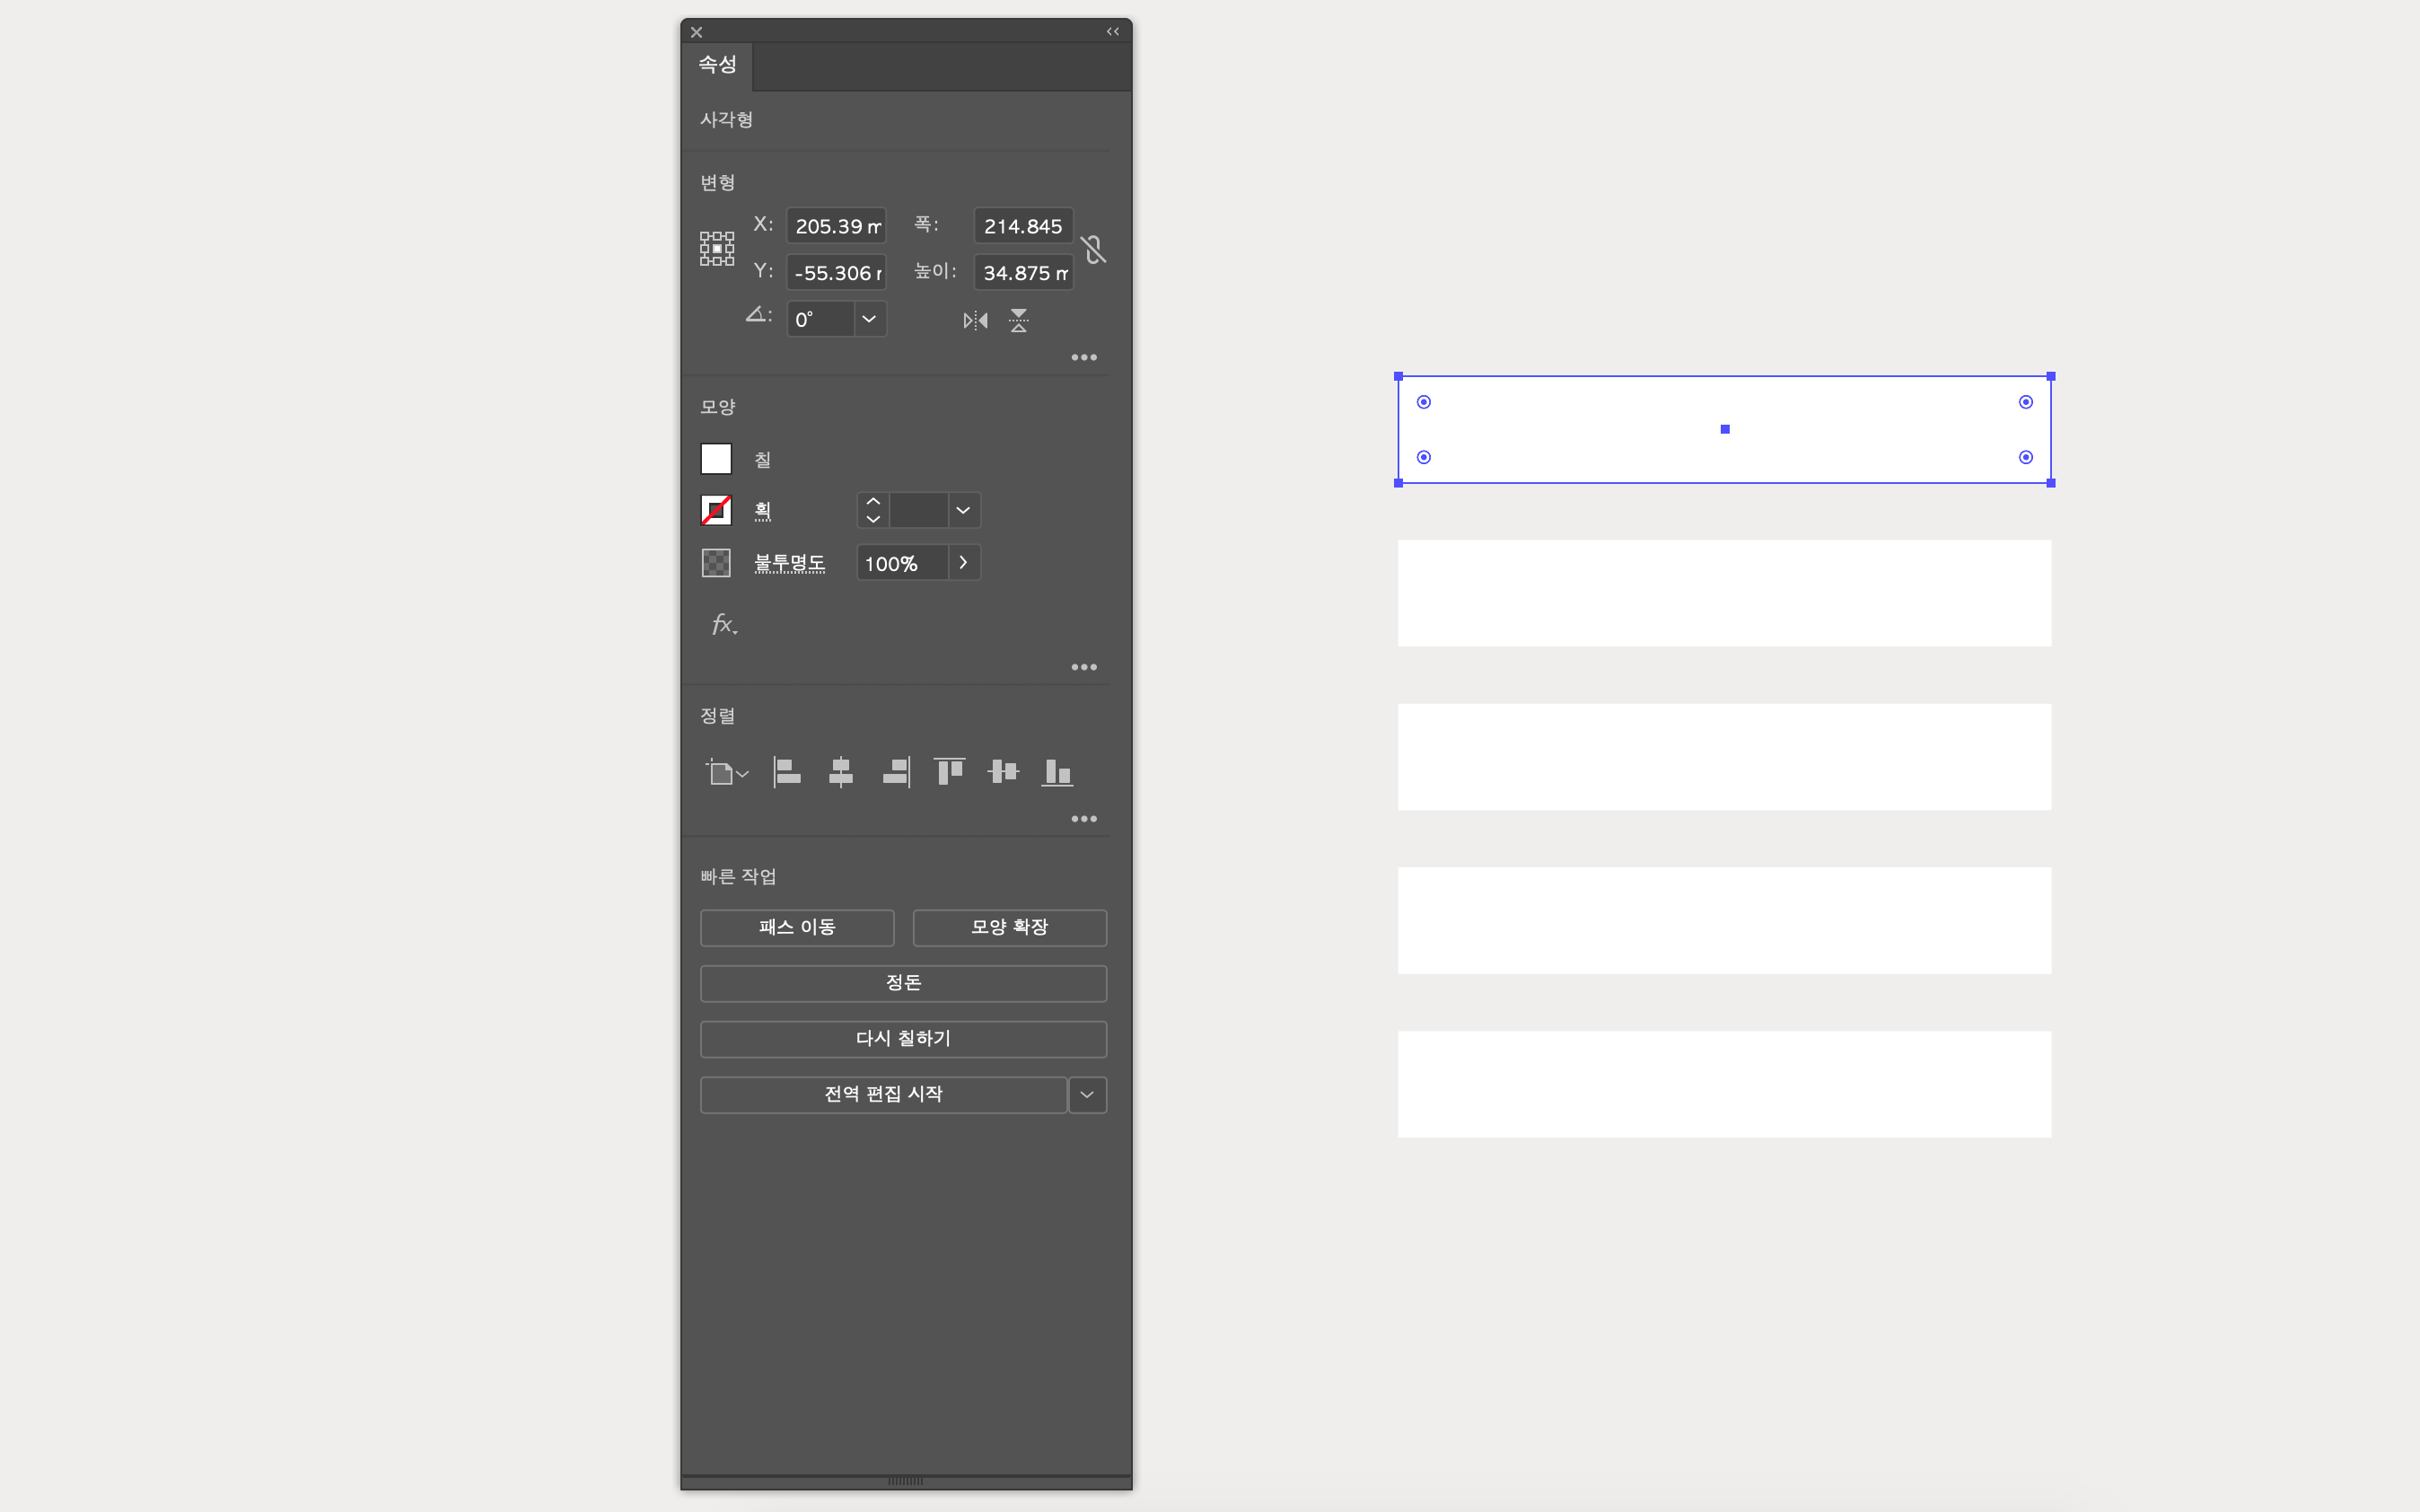The width and height of the screenshot is (2420, 1512).
Task: Open the rotation angle dropdown
Action: (x=869, y=319)
